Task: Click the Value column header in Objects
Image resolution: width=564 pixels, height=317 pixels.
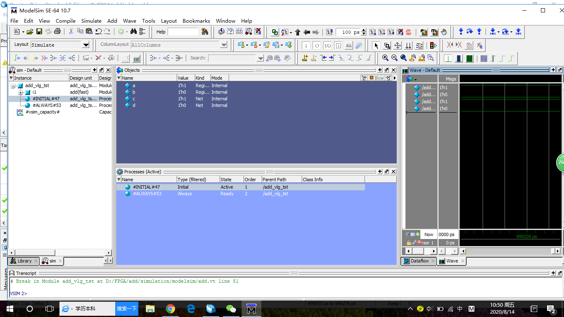Action: (185, 78)
